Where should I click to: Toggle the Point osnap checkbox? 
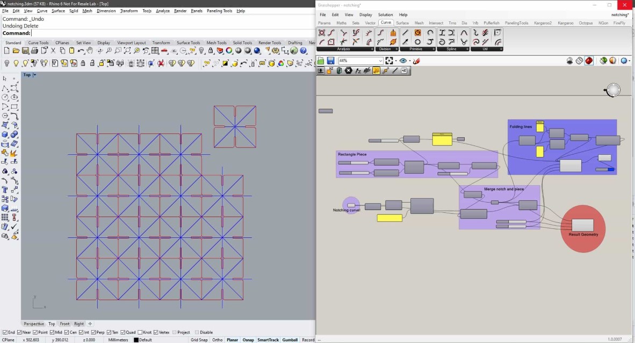point(35,332)
